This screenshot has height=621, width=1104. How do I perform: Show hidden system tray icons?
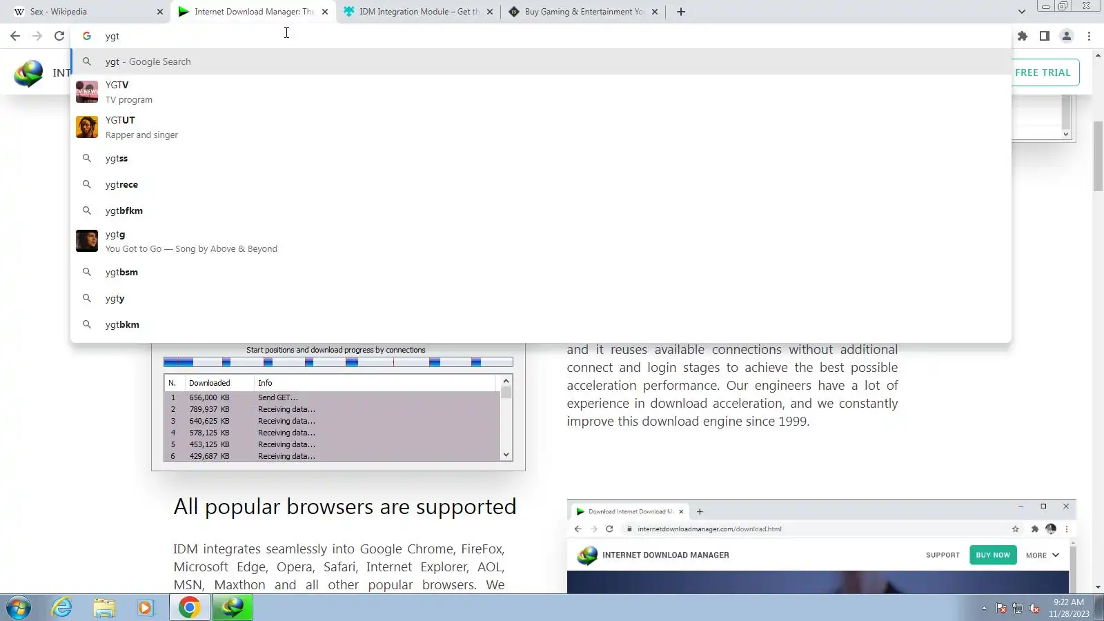tap(984, 609)
